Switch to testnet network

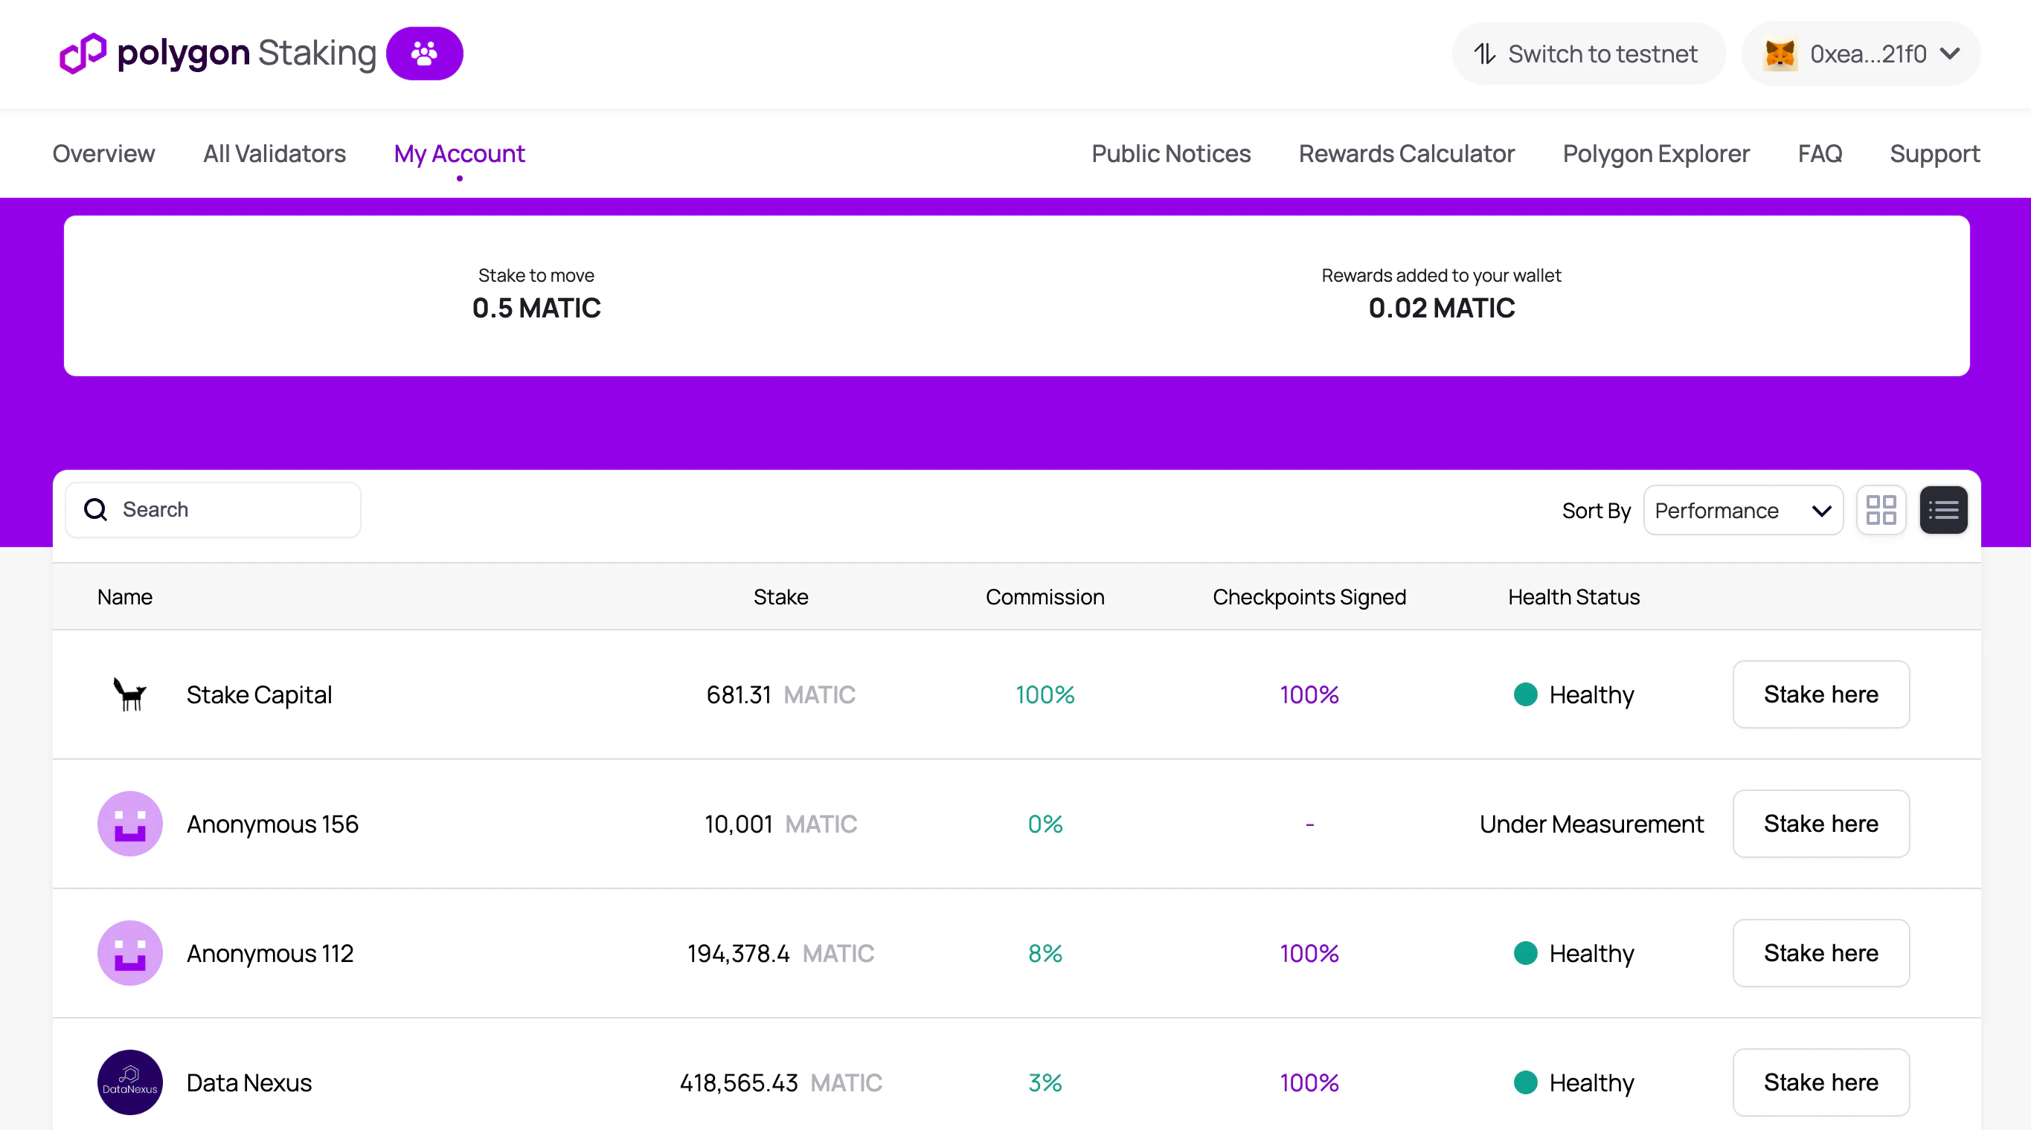pos(1588,54)
